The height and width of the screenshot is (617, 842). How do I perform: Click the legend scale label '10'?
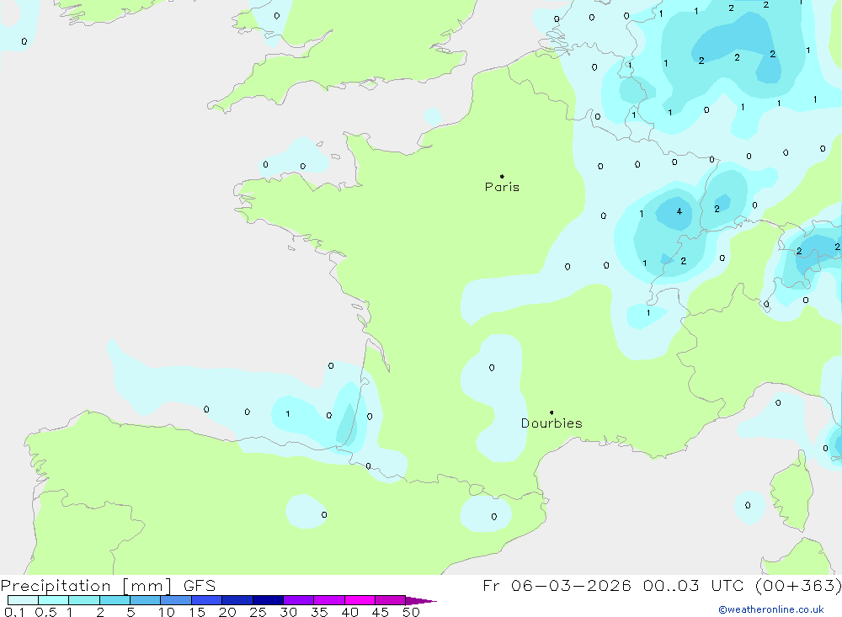(x=167, y=612)
